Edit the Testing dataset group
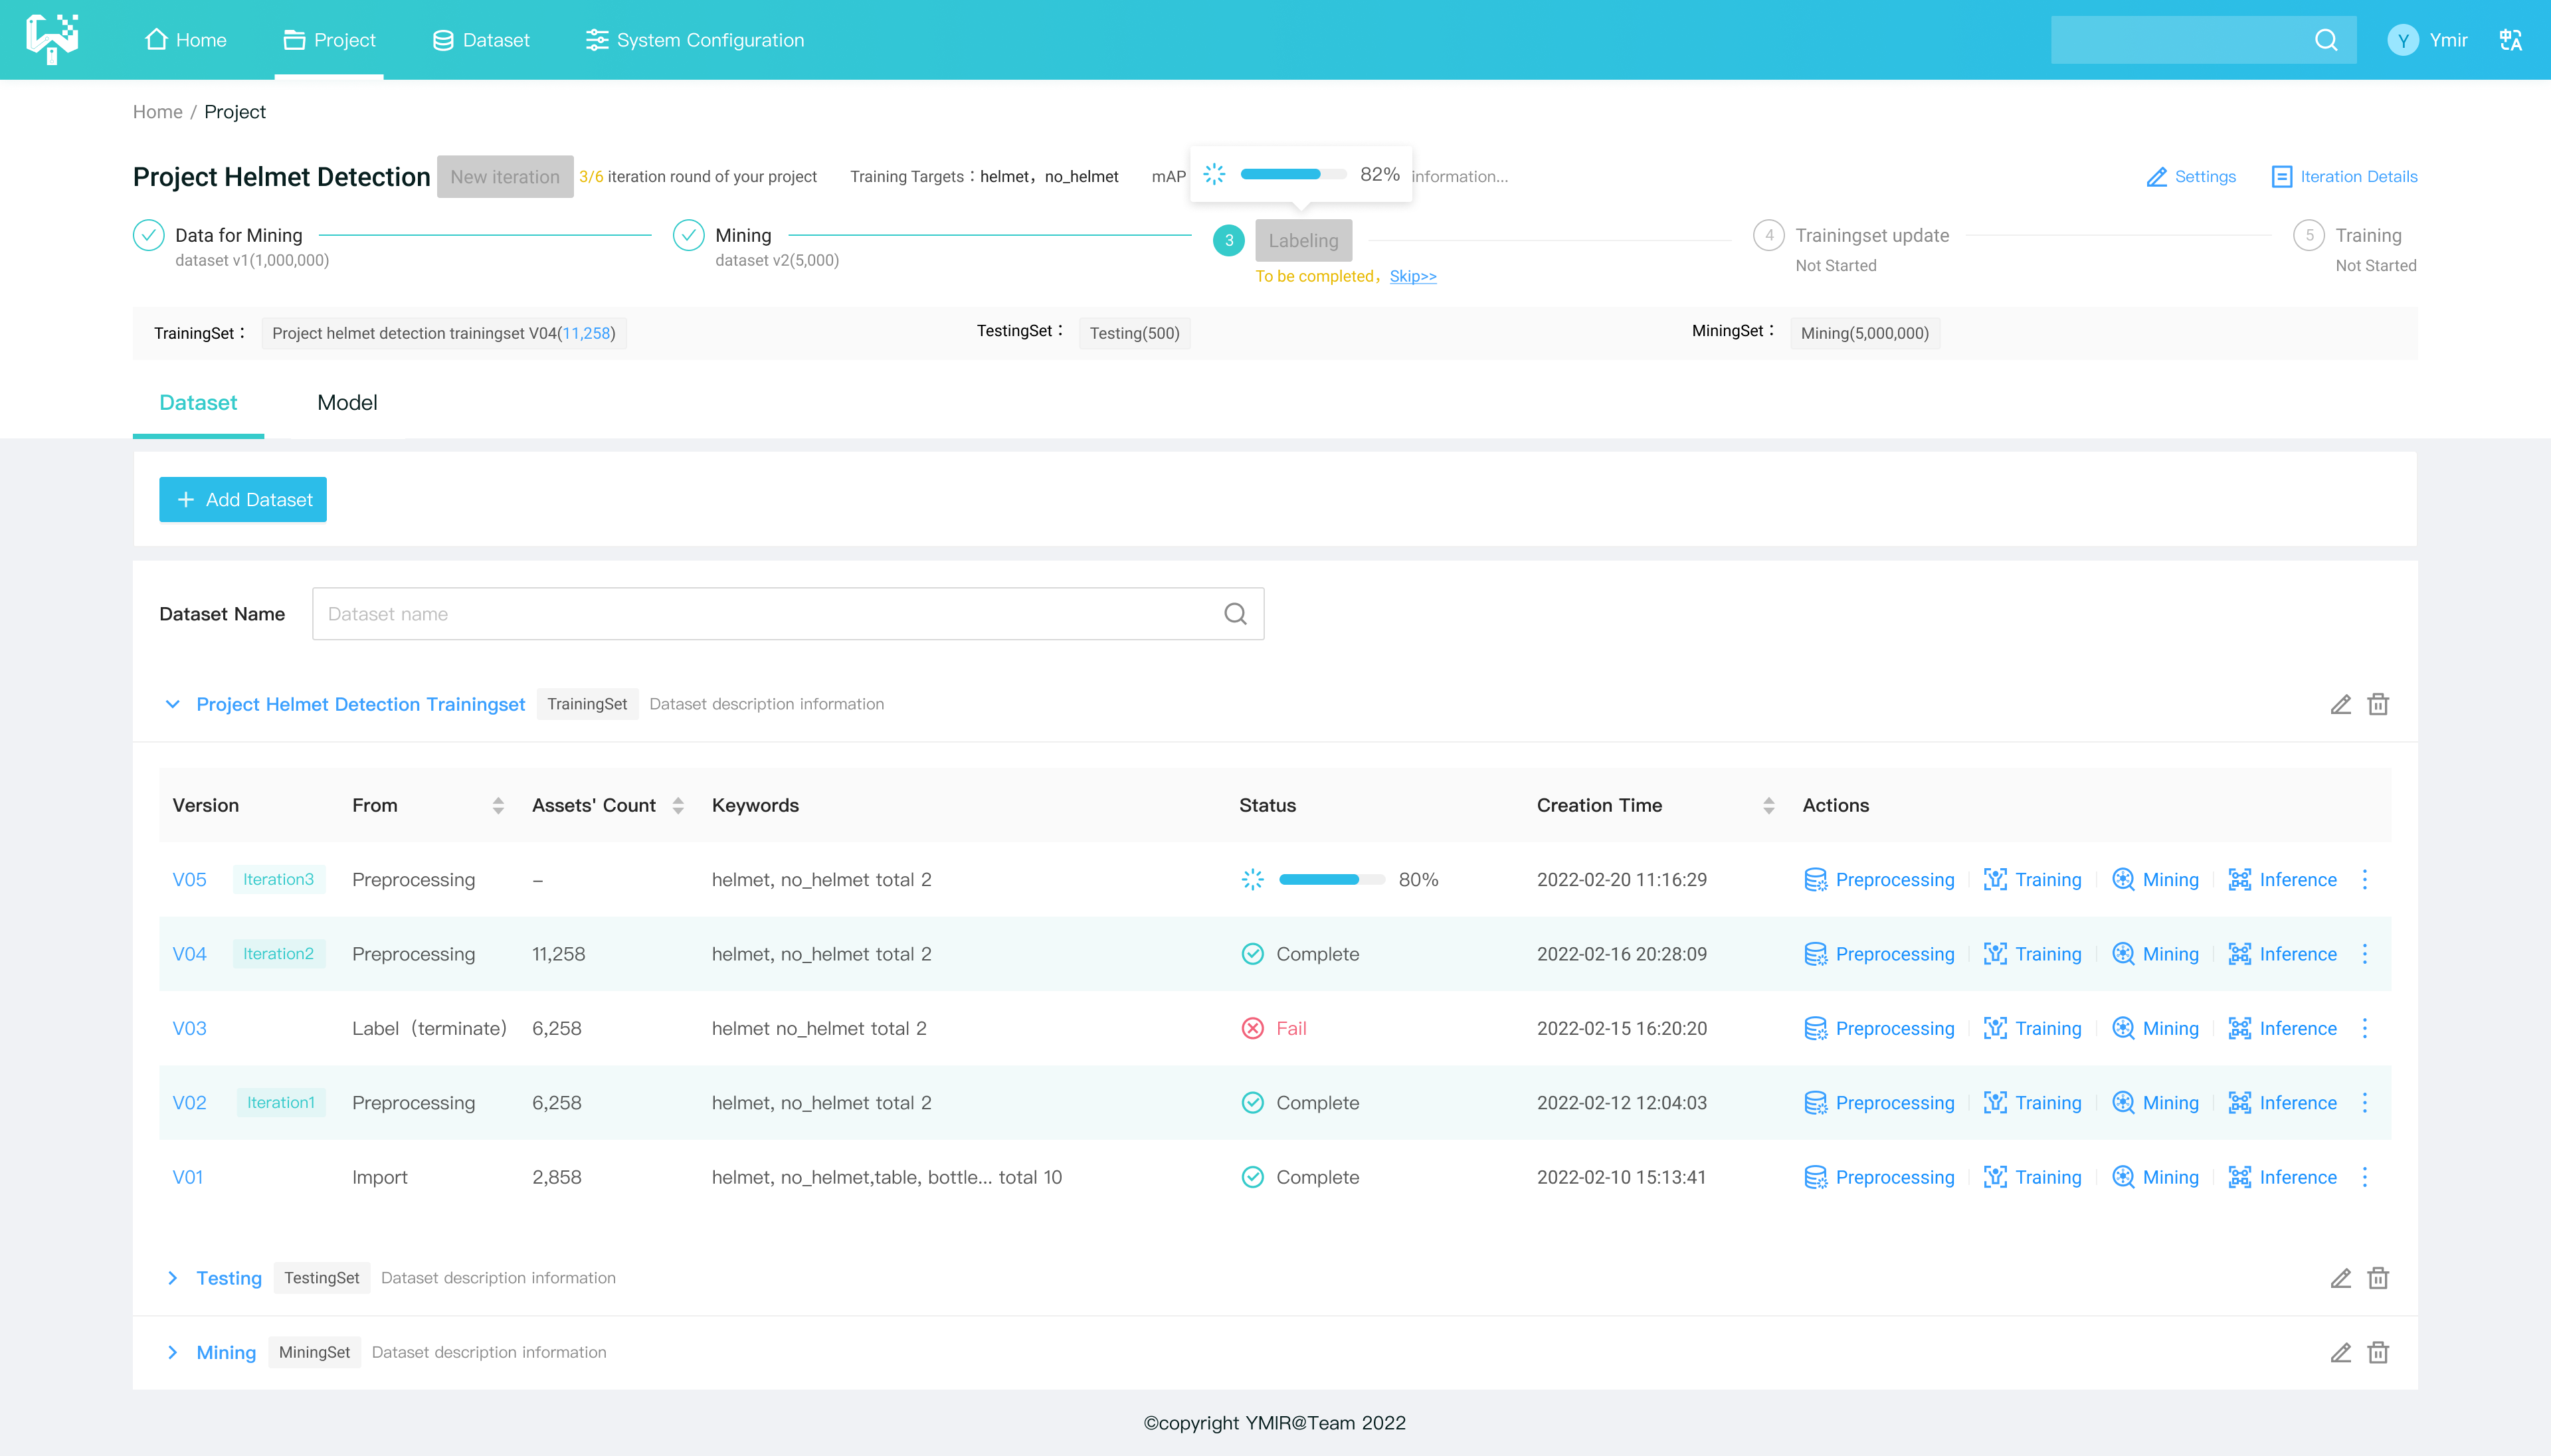Screen dimensions: 2551x1456 click(x=2340, y=1278)
